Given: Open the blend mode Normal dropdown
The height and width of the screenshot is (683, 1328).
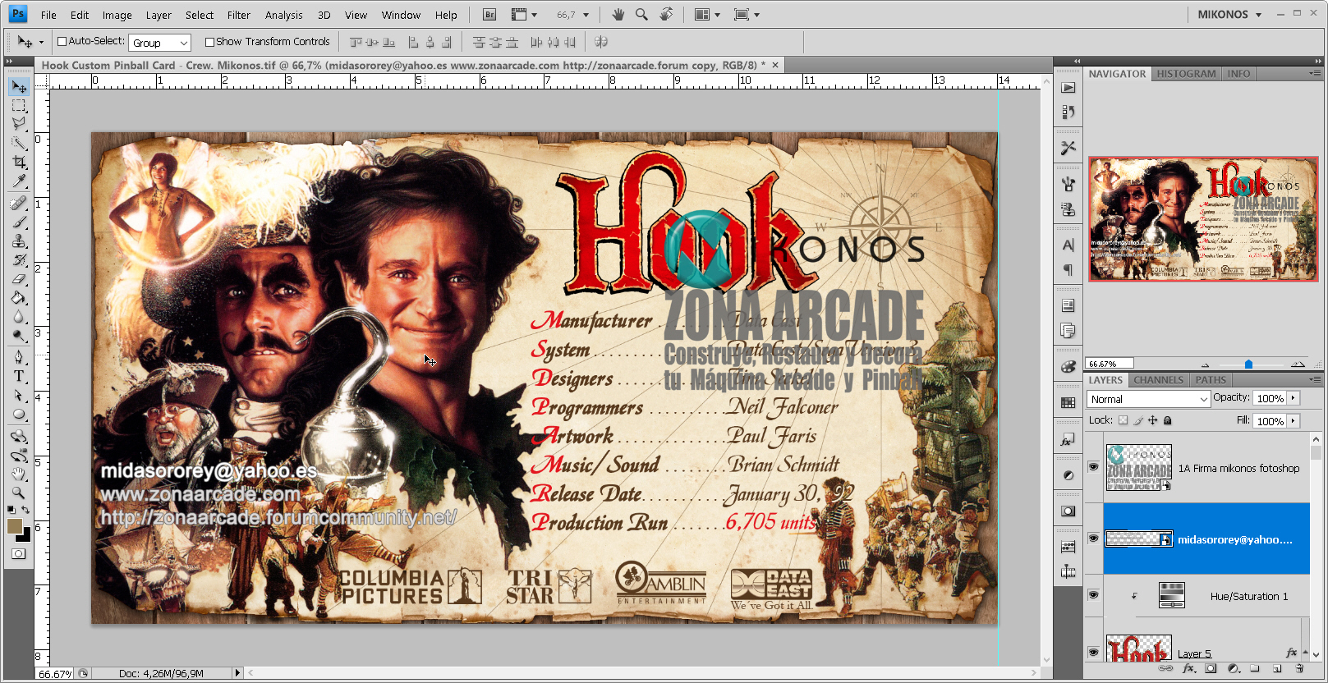Looking at the screenshot, I should click(1148, 399).
